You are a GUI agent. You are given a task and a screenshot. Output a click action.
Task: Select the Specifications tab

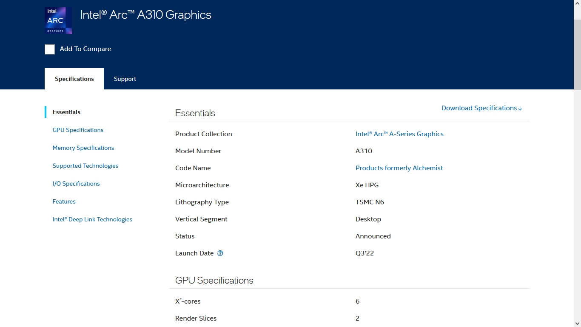[x=74, y=79]
